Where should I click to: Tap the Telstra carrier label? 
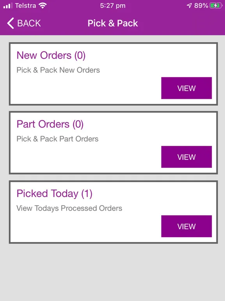point(25,5)
